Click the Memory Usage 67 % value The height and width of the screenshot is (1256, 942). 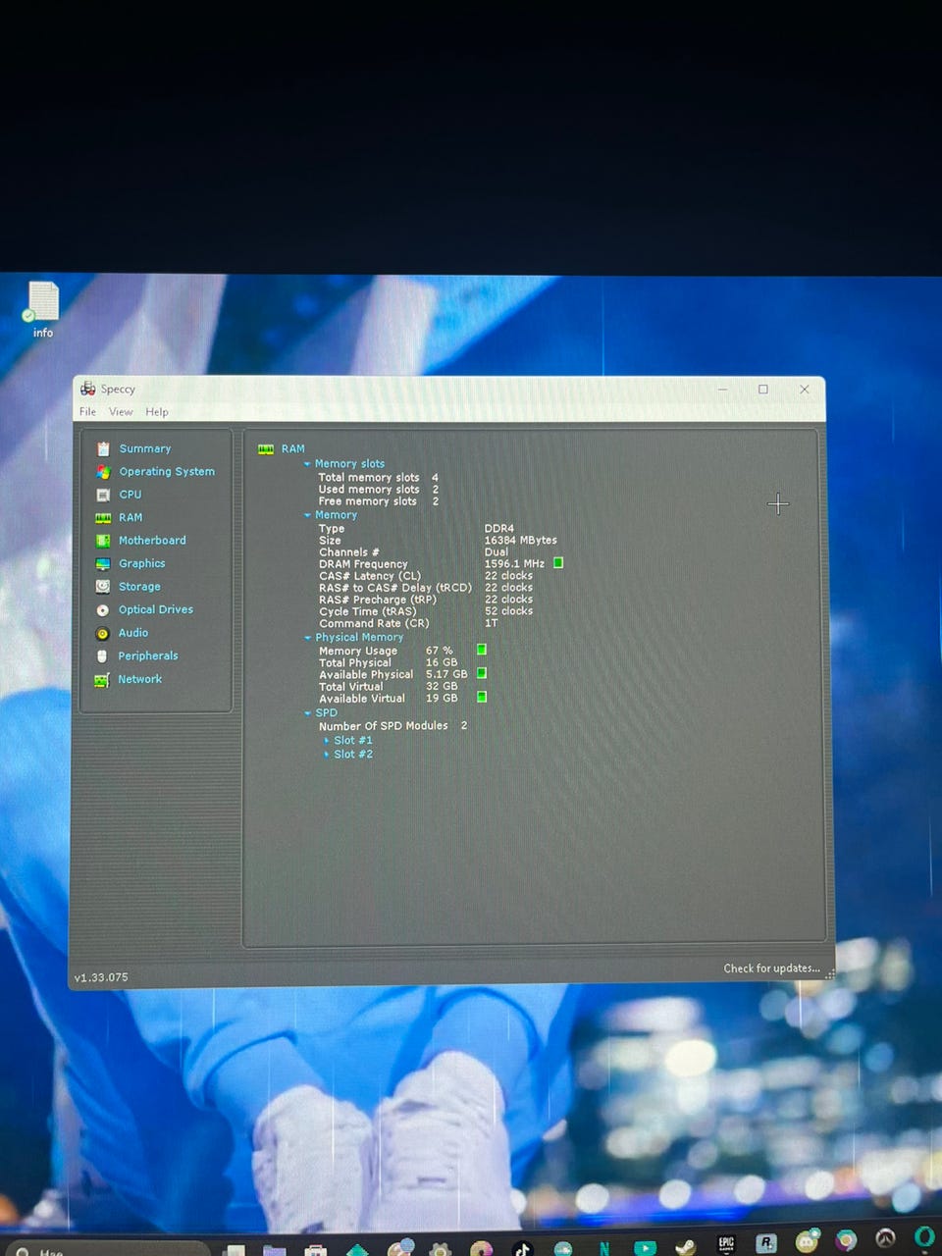point(440,651)
